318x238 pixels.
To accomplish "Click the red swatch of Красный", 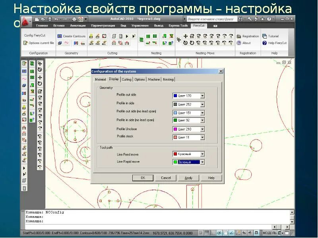I will tap(175, 154).
